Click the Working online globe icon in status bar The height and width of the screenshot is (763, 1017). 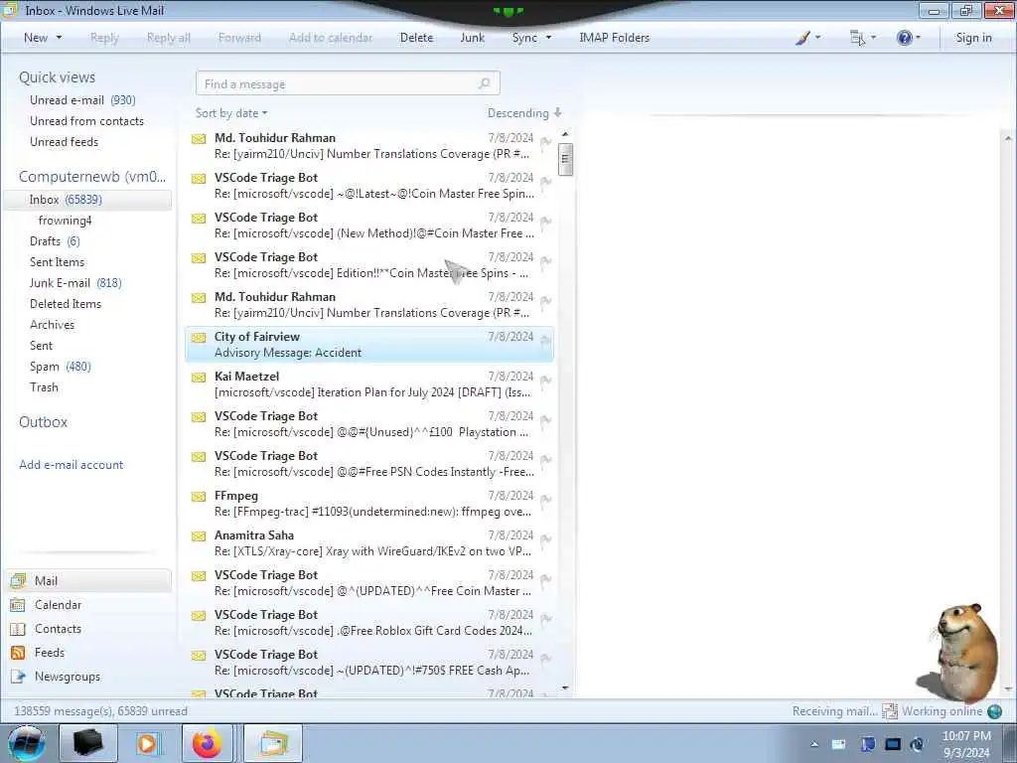click(x=994, y=711)
